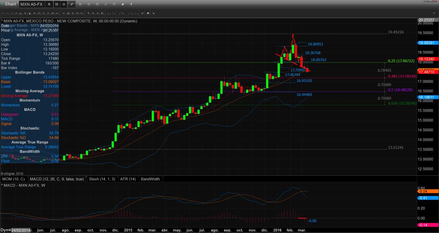
Task: Select the zigzag polyline drawing tool
Action: (x=16, y=13)
